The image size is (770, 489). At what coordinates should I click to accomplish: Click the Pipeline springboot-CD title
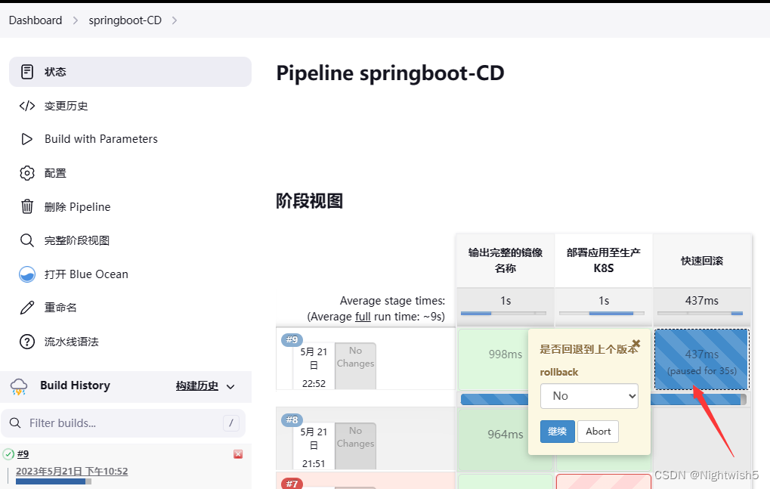pos(390,73)
